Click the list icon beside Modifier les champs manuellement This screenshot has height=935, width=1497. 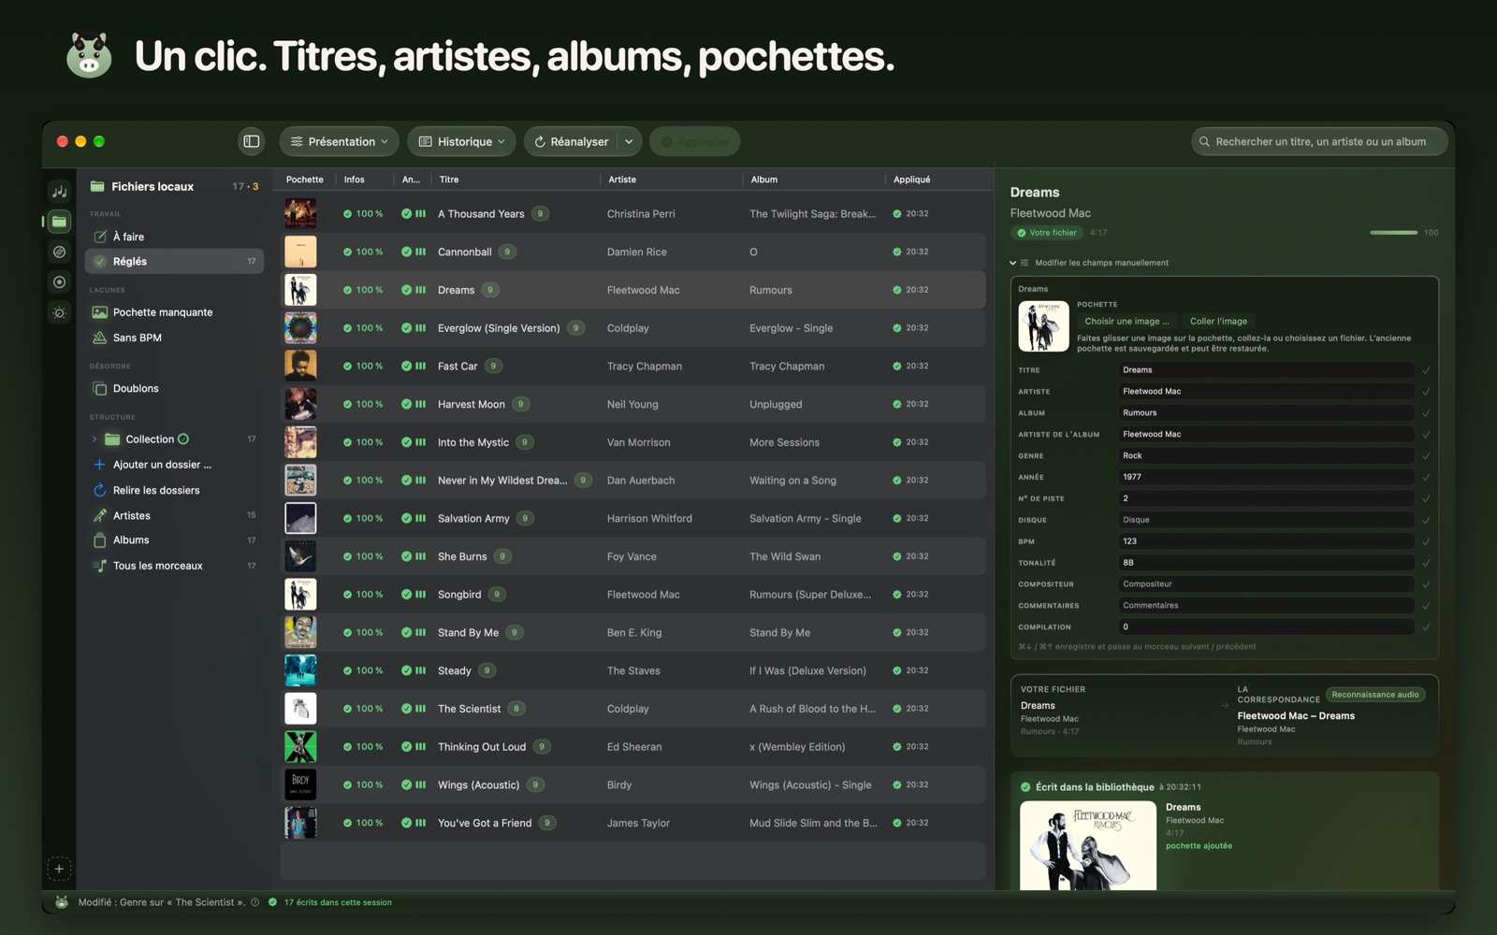click(1025, 263)
